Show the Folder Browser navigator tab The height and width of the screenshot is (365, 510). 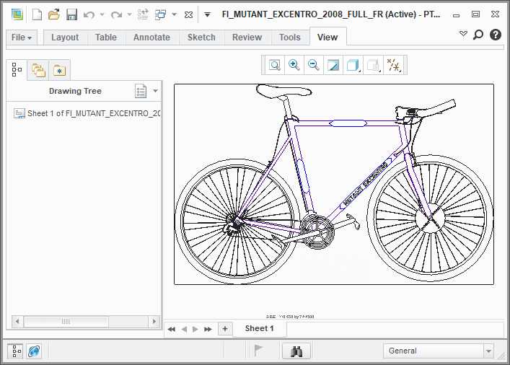[38, 70]
